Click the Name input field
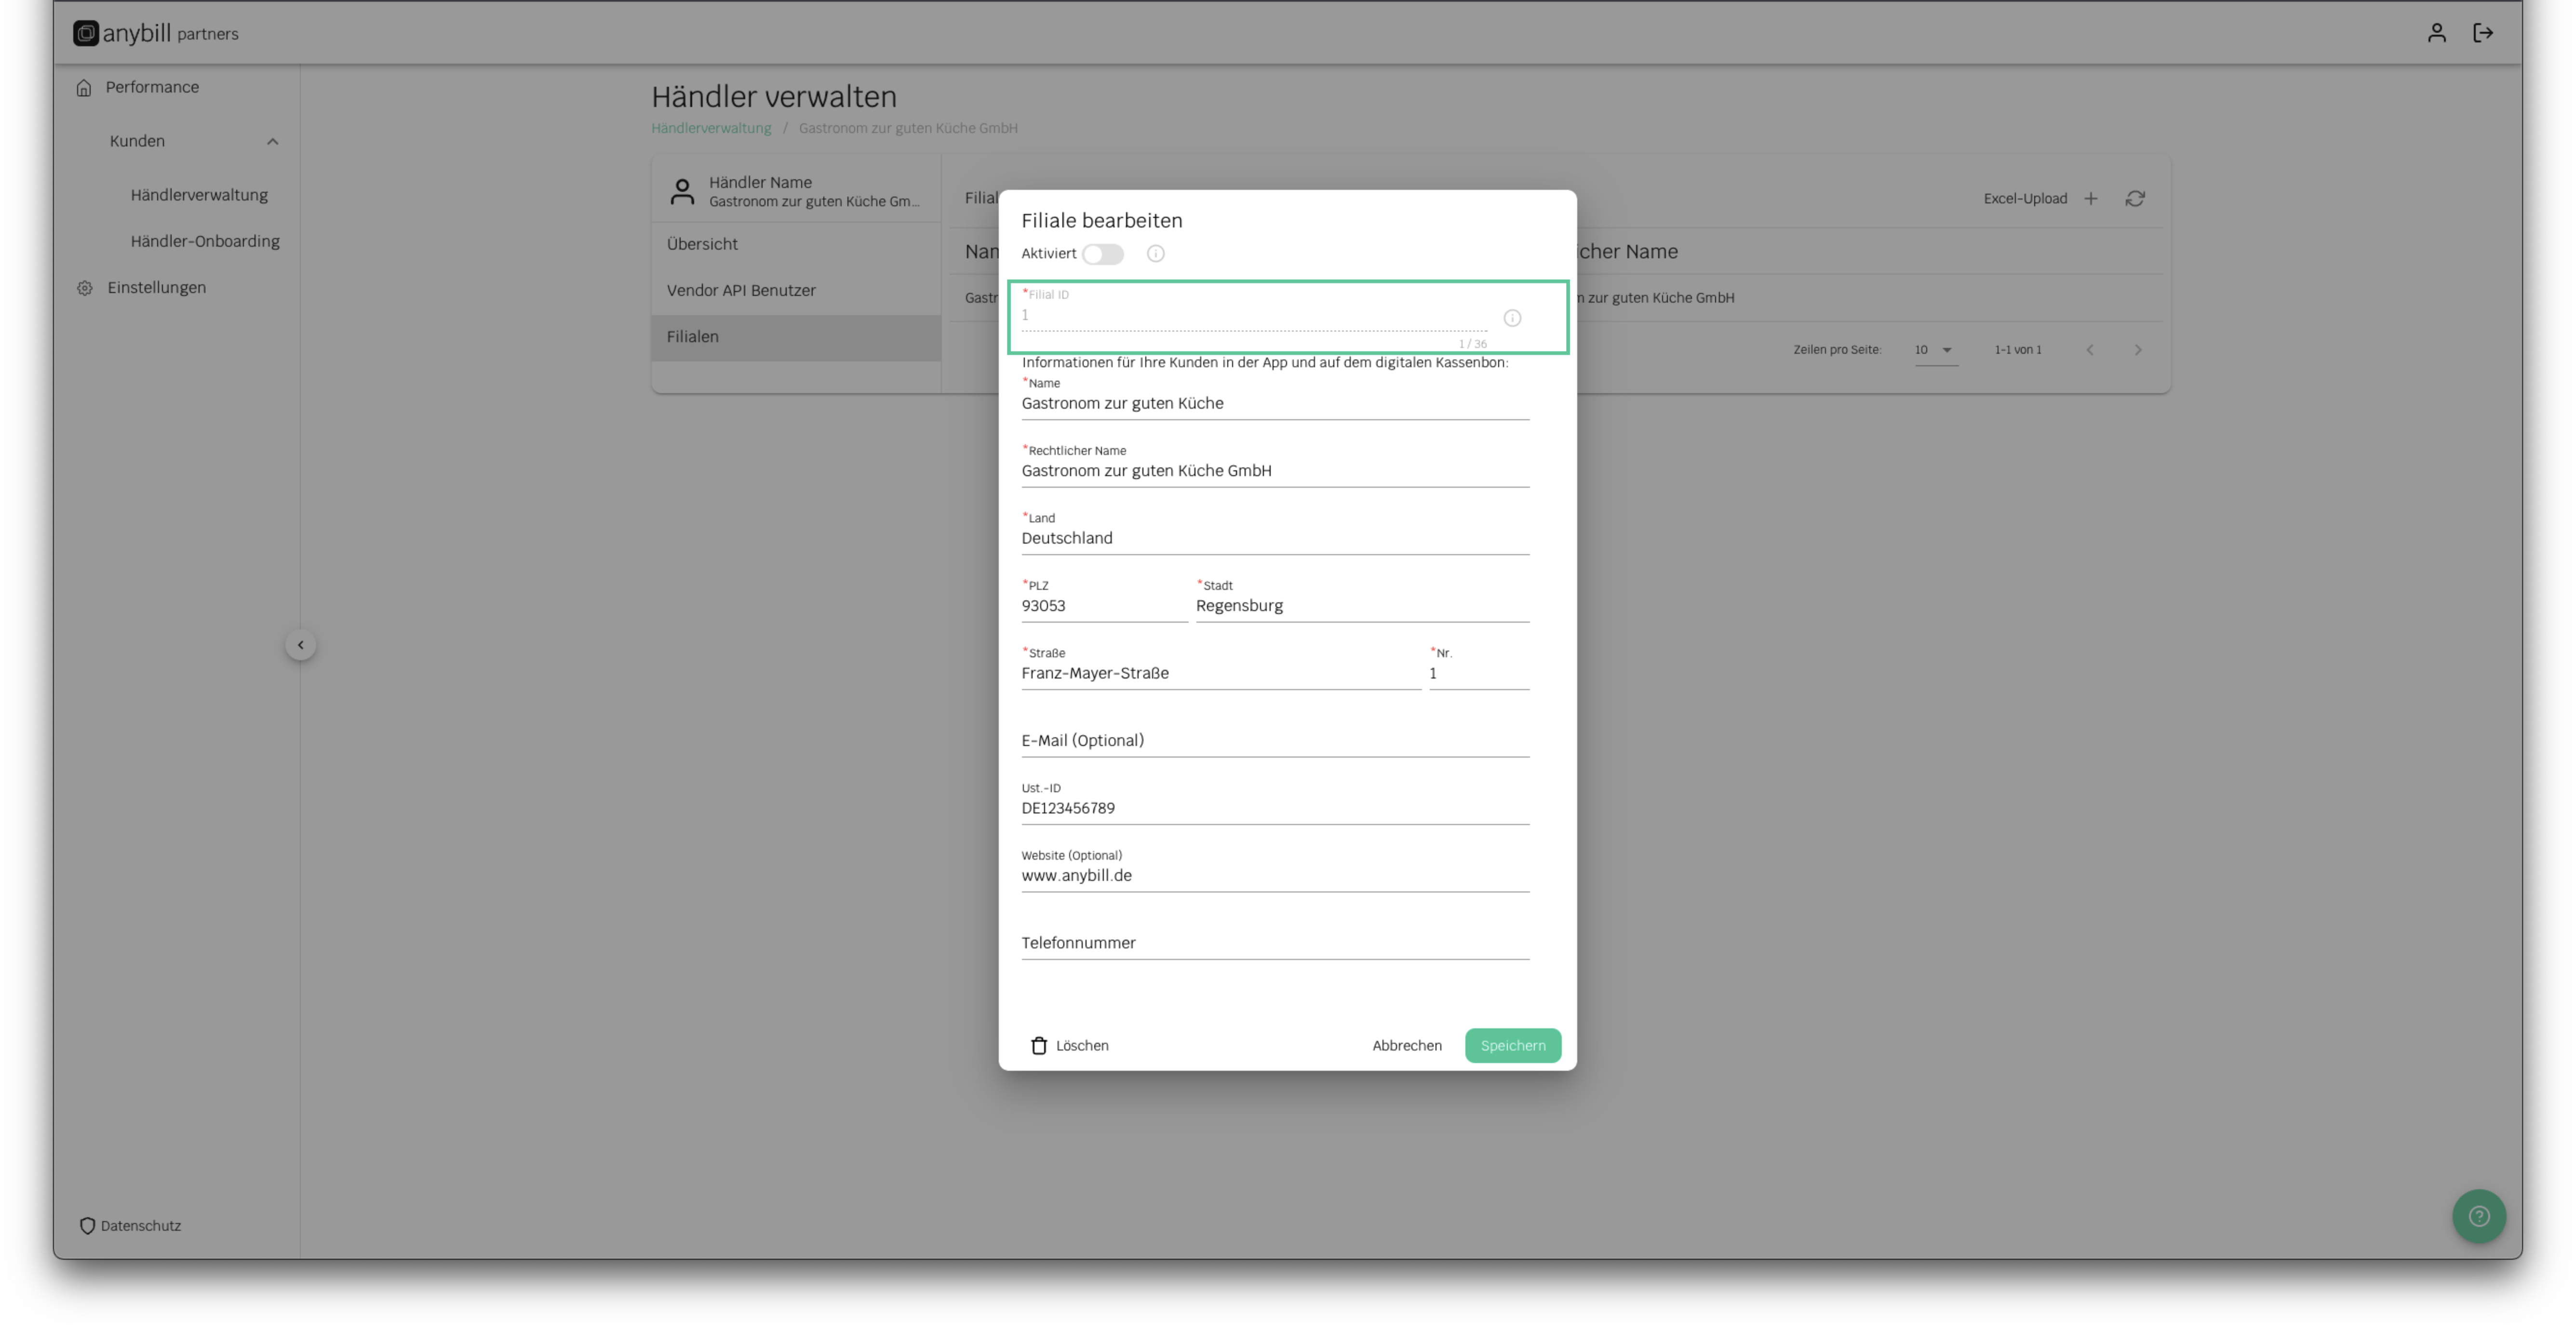The image size is (2576, 1330). pyautogui.click(x=1275, y=404)
